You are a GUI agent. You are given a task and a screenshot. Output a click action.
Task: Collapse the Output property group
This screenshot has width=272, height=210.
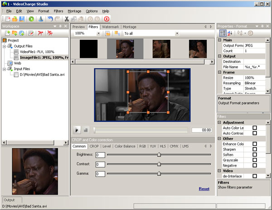coord(219,56)
